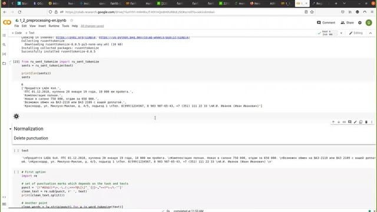Open the Colab logo home link
Viewport: 377px width, 212px height.
(x=7, y=22)
